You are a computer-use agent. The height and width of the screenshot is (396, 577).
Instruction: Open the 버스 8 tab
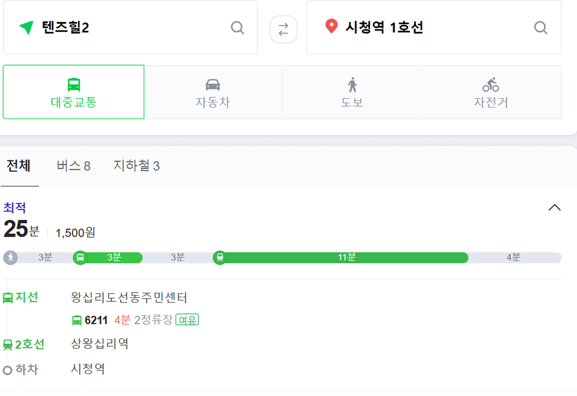coord(73,166)
